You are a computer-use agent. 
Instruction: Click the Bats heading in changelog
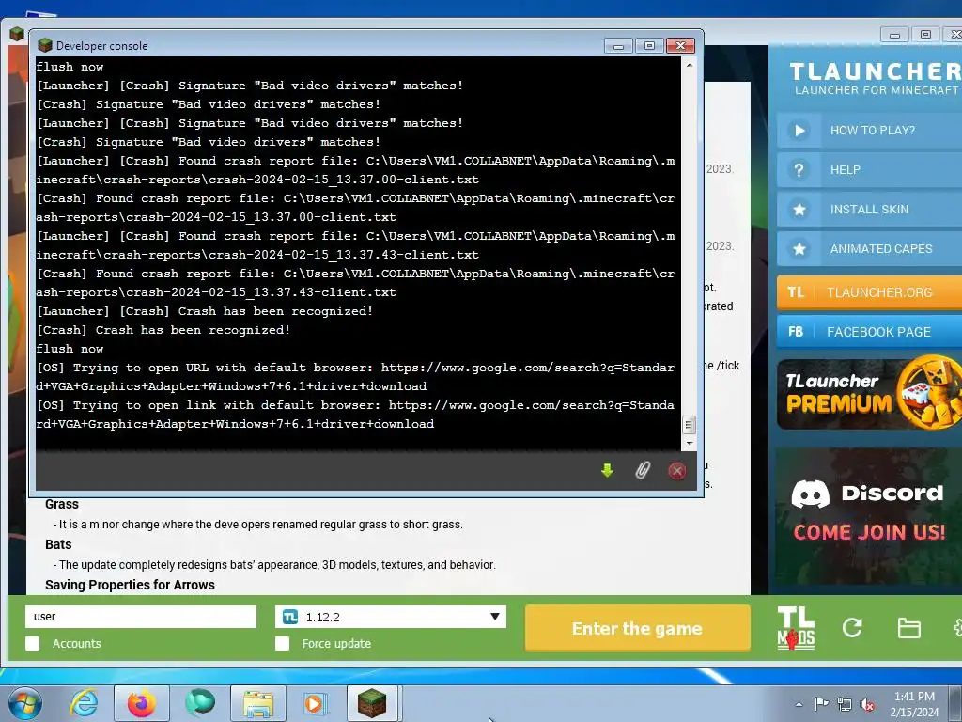click(58, 544)
